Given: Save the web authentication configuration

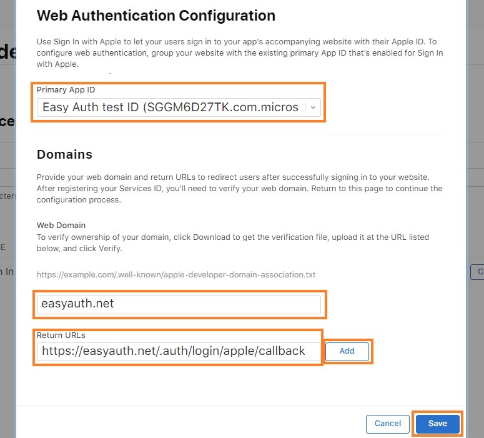Looking at the screenshot, I should click(x=437, y=424).
